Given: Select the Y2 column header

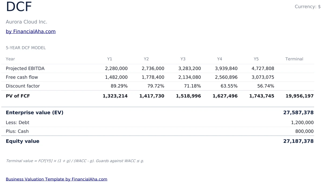Looking at the screenshot, I should 146,59.
